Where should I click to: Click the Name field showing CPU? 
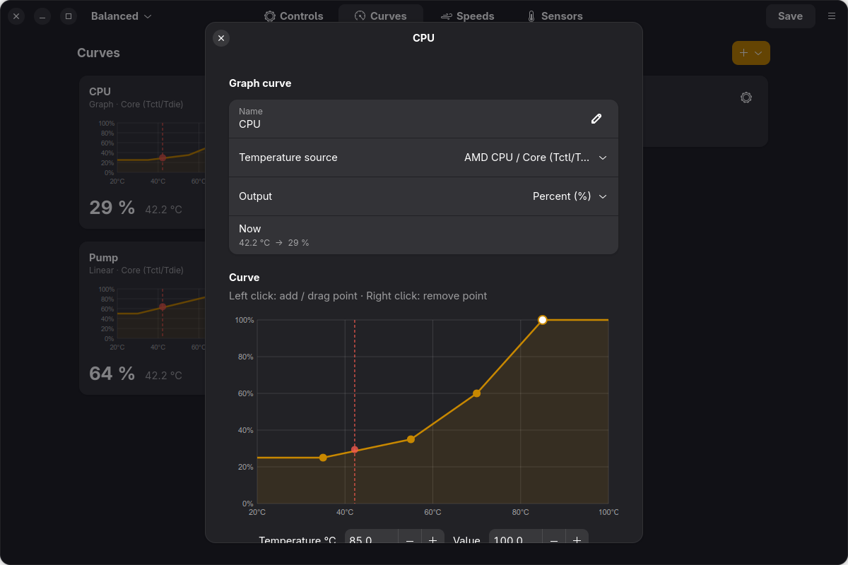point(423,119)
